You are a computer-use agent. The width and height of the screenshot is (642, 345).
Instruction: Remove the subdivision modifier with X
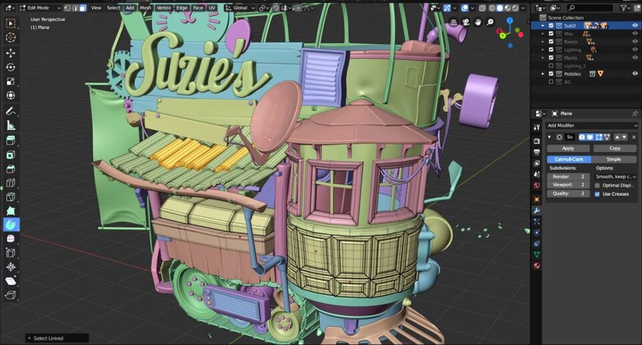click(634, 137)
